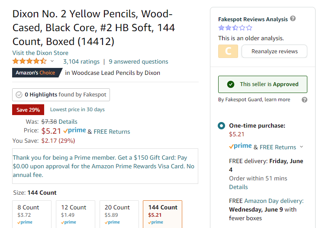Click the Amazon's Choice badge
316x228 pixels.
(x=37, y=73)
